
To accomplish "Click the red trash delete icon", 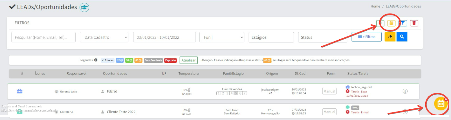I will click(414, 23).
